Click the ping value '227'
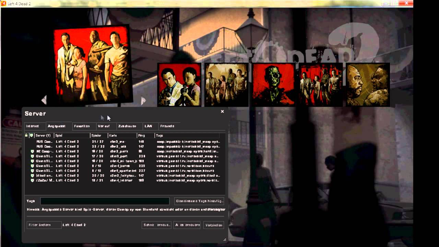The image size is (439, 247). (x=141, y=170)
